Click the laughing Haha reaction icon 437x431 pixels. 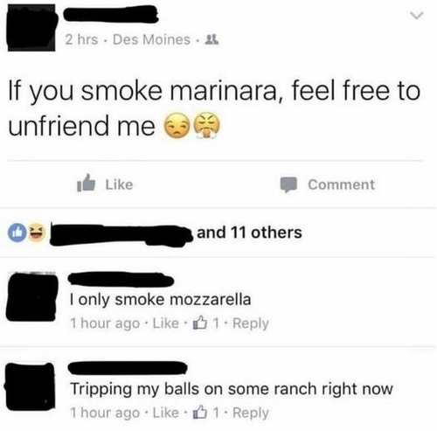click(x=37, y=233)
